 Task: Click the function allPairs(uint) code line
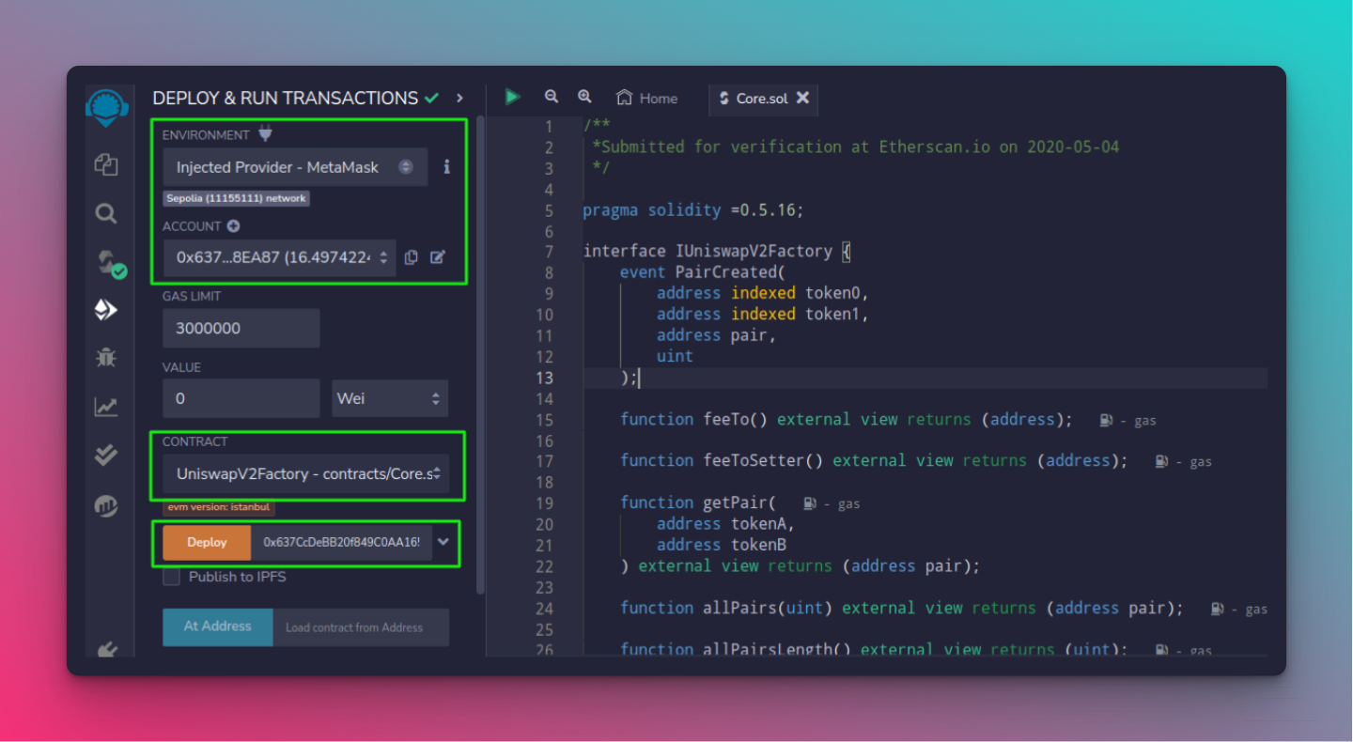pyautogui.click(x=902, y=609)
